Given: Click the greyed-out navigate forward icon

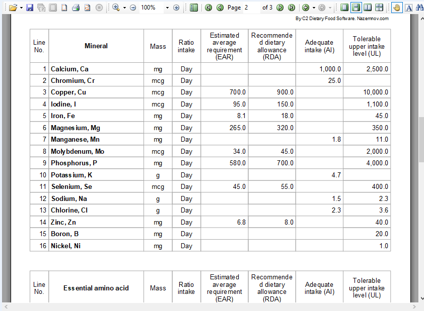Looking at the screenshot, I should (321, 8).
